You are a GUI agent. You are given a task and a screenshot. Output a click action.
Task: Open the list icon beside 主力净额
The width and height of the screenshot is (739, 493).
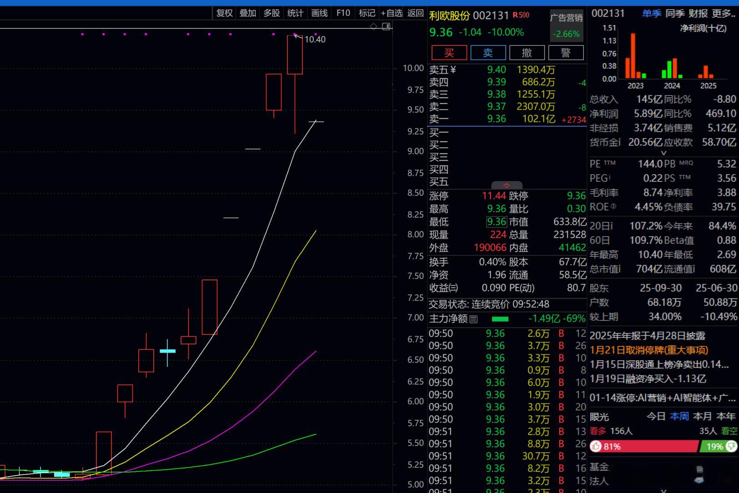[473, 319]
